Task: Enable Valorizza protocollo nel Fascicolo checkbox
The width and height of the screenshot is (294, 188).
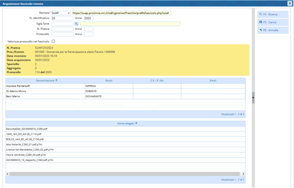Action: coord(53,41)
